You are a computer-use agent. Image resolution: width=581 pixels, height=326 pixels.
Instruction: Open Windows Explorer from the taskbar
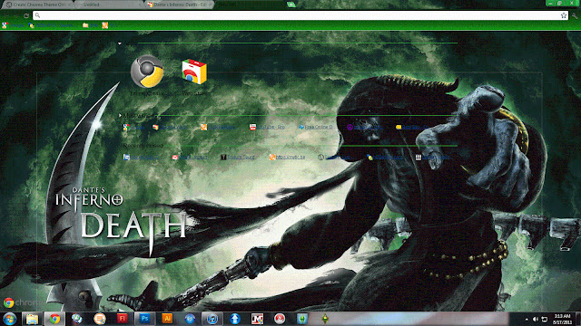[x=32, y=319]
